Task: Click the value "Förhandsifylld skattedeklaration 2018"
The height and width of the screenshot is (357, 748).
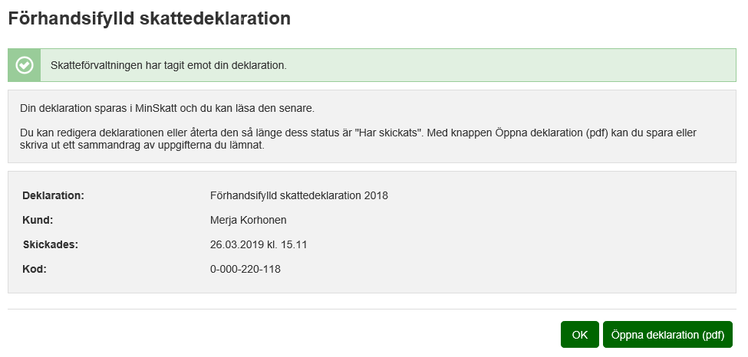Action: (x=298, y=195)
